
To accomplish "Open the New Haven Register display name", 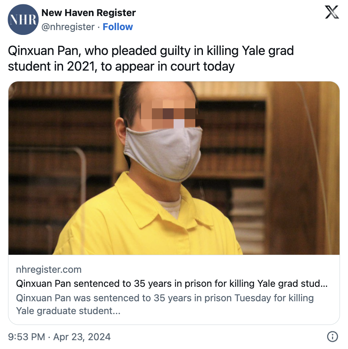I will [88, 13].
